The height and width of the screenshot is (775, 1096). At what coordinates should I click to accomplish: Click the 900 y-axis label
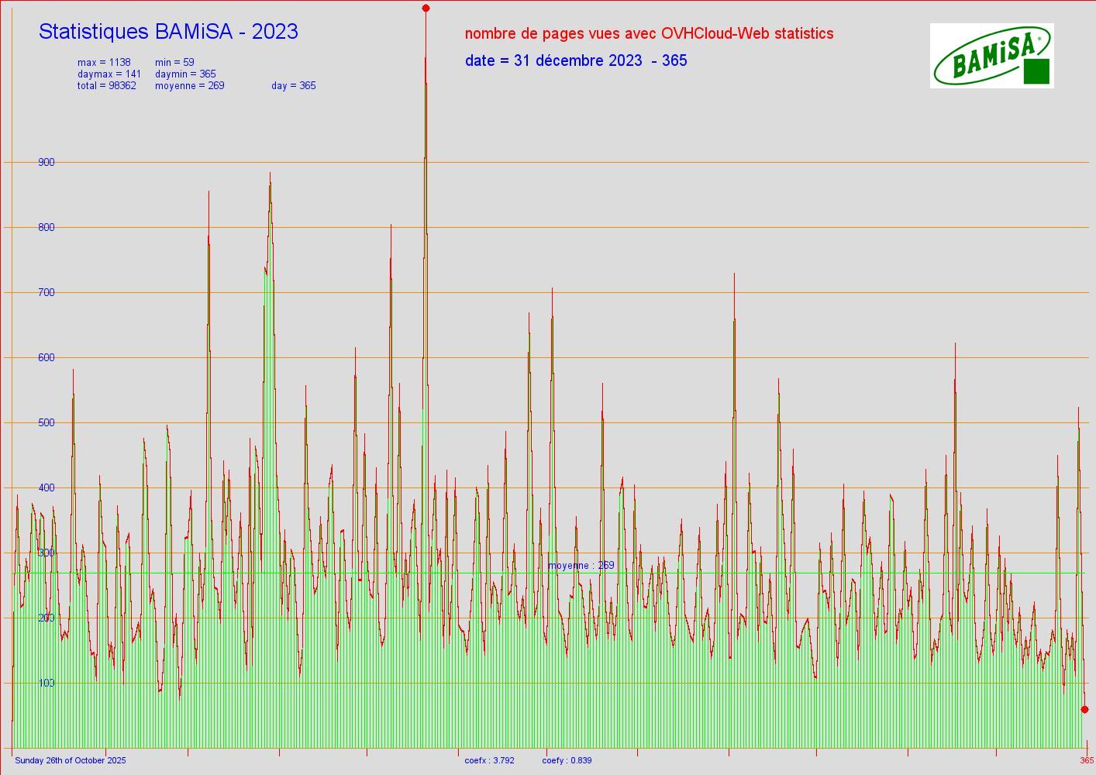tap(47, 162)
